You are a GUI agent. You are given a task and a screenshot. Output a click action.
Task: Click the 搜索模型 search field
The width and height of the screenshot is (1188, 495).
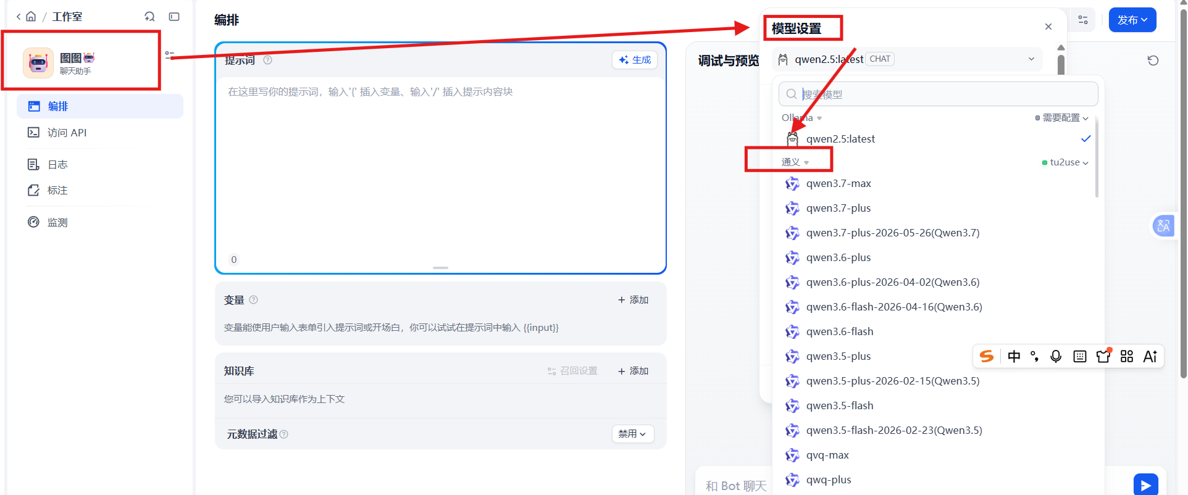(939, 94)
